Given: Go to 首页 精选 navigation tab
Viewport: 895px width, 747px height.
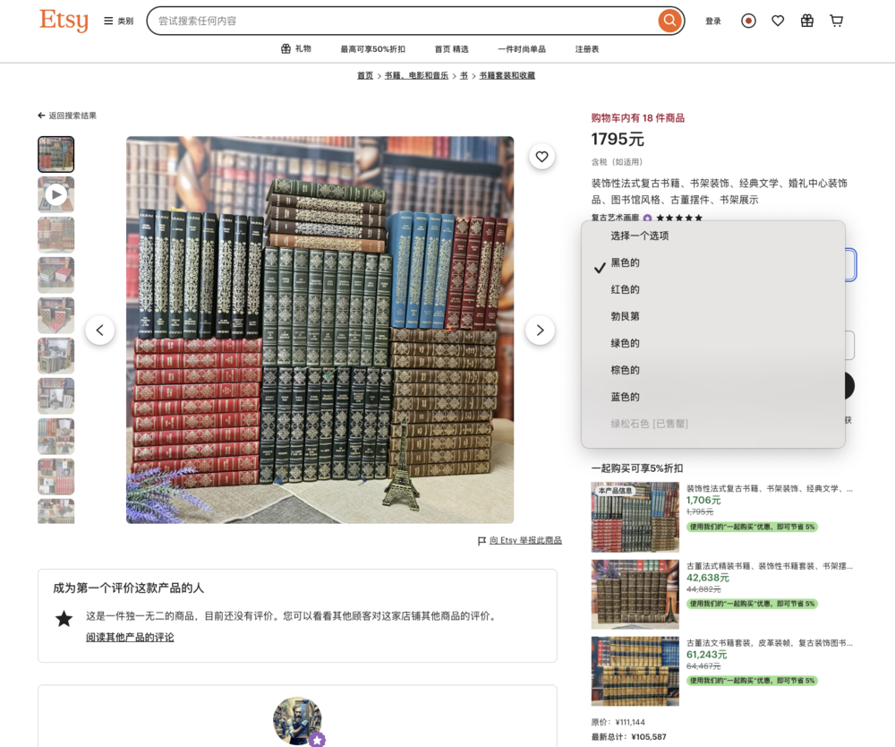Looking at the screenshot, I should 451,49.
